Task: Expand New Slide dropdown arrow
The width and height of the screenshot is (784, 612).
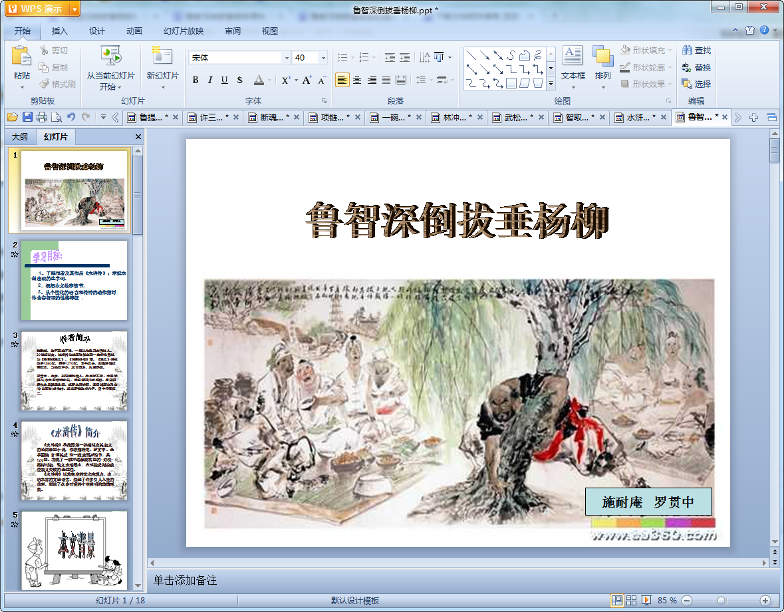Action: pyautogui.click(x=162, y=88)
